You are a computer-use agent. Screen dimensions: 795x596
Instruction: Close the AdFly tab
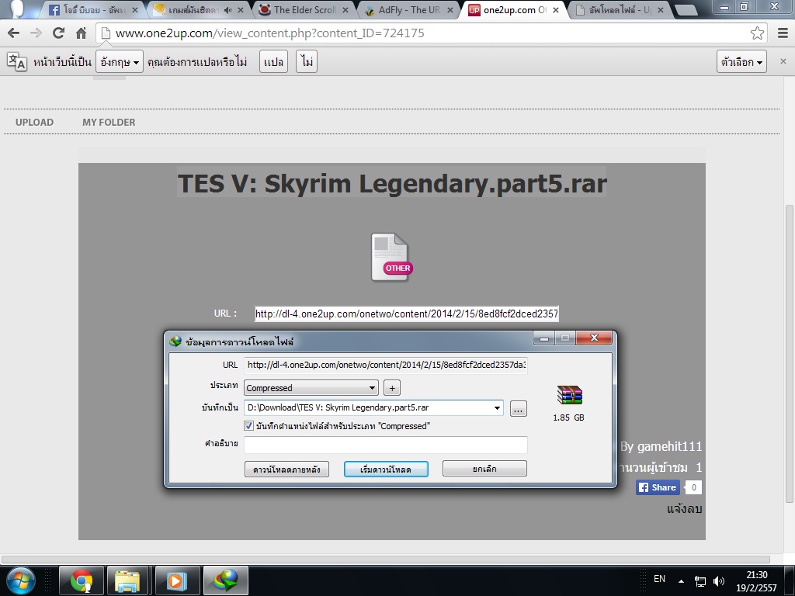click(450, 9)
